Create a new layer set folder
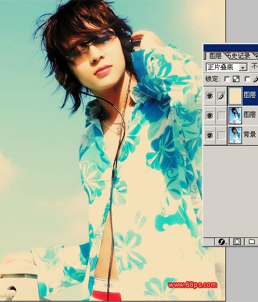This screenshot has width=258, height=302. pyautogui.click(x=252, y=241)
